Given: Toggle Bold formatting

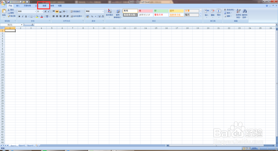Looking at the screenshot, I should [19, 16].
